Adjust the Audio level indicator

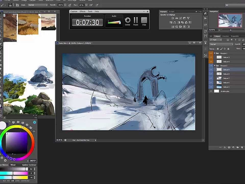pos(114,22)
